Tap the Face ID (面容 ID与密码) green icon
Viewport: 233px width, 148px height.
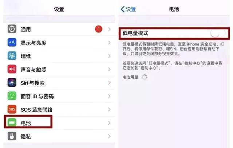click(12, 96)
